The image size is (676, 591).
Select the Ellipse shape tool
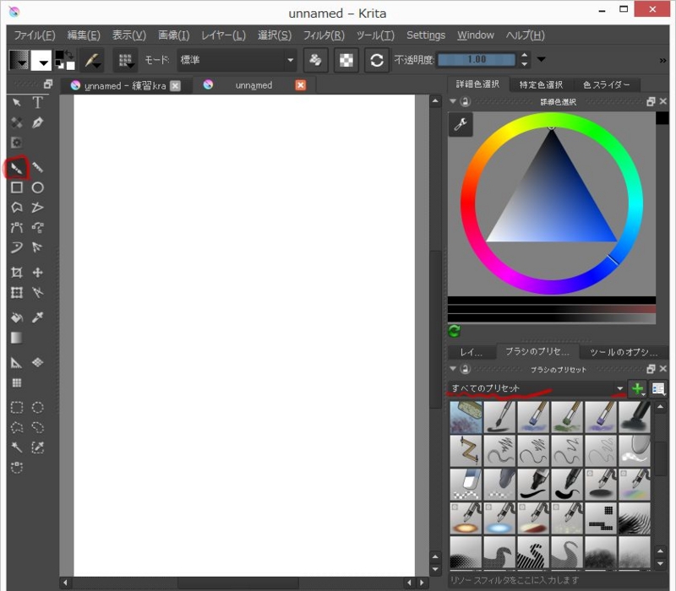pos(37,187)
